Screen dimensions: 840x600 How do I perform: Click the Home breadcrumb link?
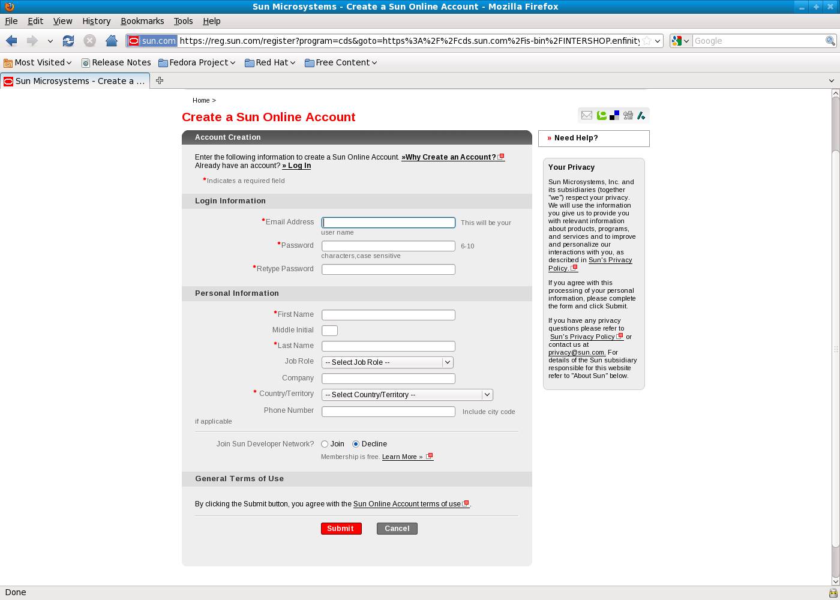201,100
